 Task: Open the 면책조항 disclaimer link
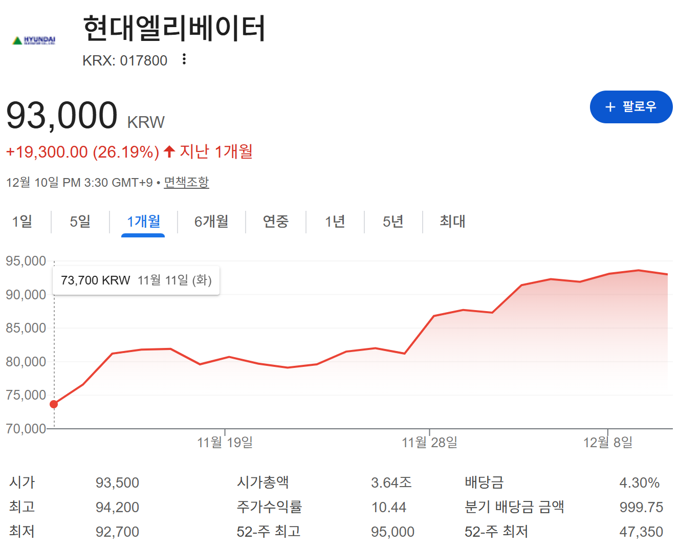(x=186, y=182)
